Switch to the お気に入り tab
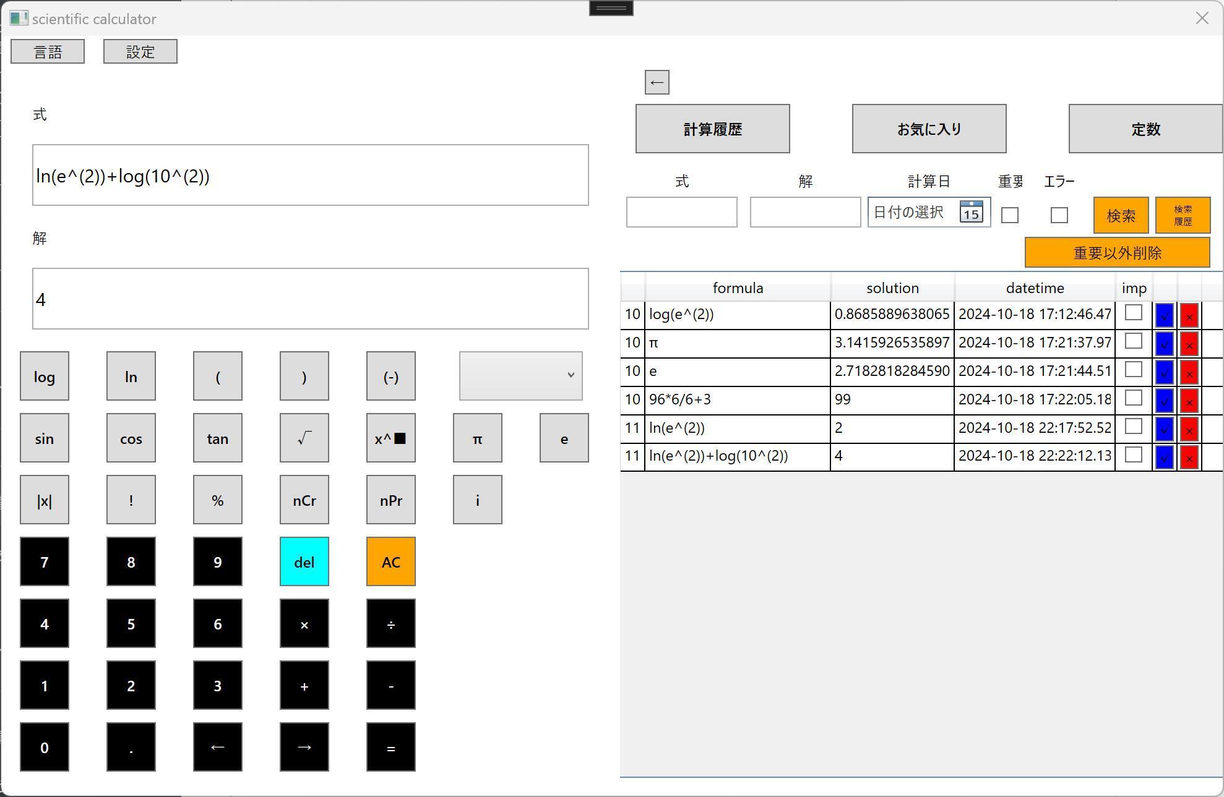Image resolution: width=1224 pixels, height=797 pixels. click(x=929, y=129)
